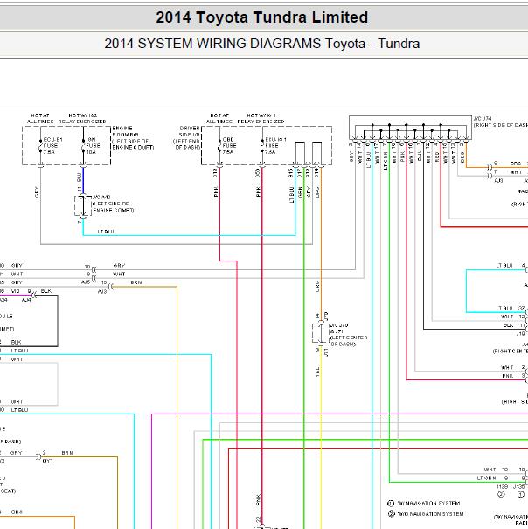Screen dimensions: 528x529
Task: Select the 'W/ NAVIGATION SYSTEM' legend note
Action: [428, 503]
